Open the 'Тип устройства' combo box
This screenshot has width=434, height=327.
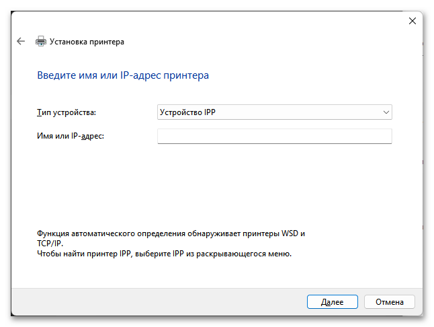coord(274,112)
